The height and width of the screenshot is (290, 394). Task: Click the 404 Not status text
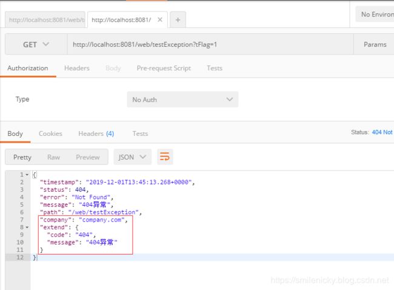pyautogui.click(x=382, y=132)
